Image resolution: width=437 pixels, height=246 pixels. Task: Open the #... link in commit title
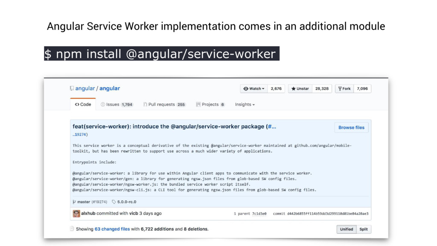272,126
